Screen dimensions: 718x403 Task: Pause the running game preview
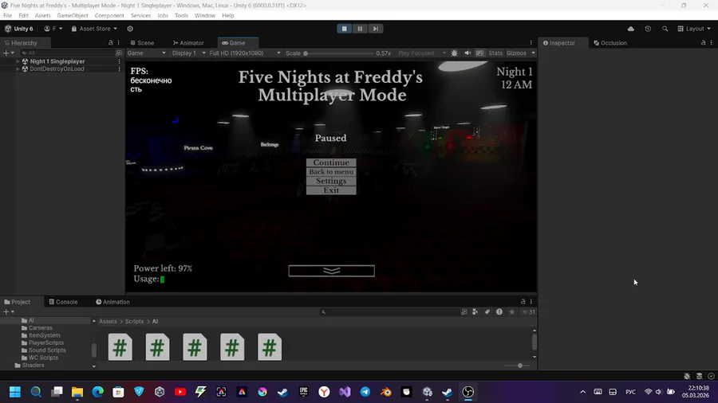click(360, 29)
